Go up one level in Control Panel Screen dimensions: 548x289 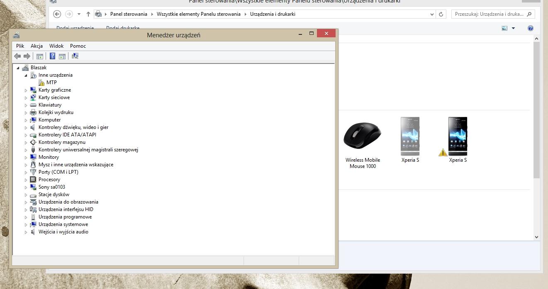click(88, 14)
